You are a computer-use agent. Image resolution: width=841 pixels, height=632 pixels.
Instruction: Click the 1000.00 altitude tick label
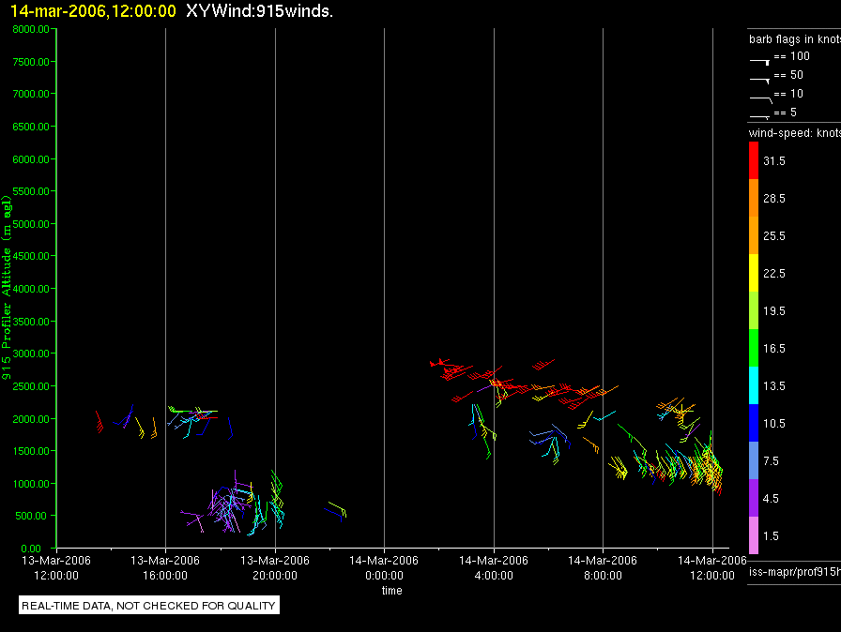click(x=31, y=484)
